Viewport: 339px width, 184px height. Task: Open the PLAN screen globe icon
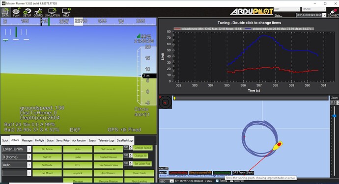(16, 12)
